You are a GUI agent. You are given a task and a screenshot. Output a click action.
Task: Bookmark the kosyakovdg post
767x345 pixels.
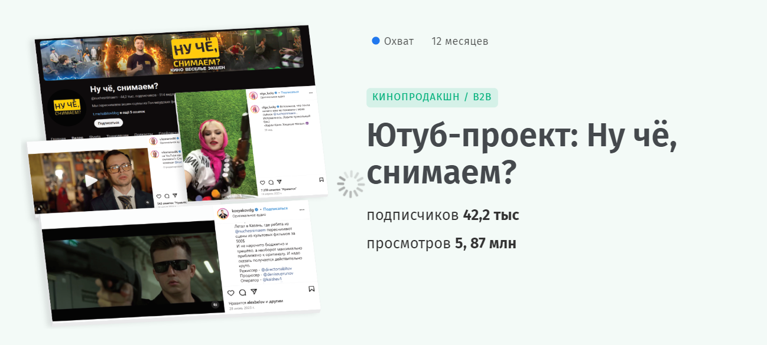point(311,289)
